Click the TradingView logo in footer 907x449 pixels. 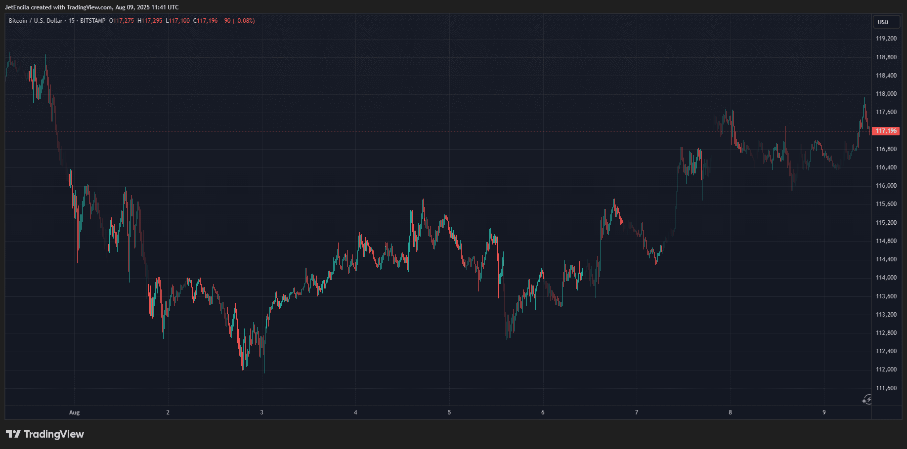45,434
